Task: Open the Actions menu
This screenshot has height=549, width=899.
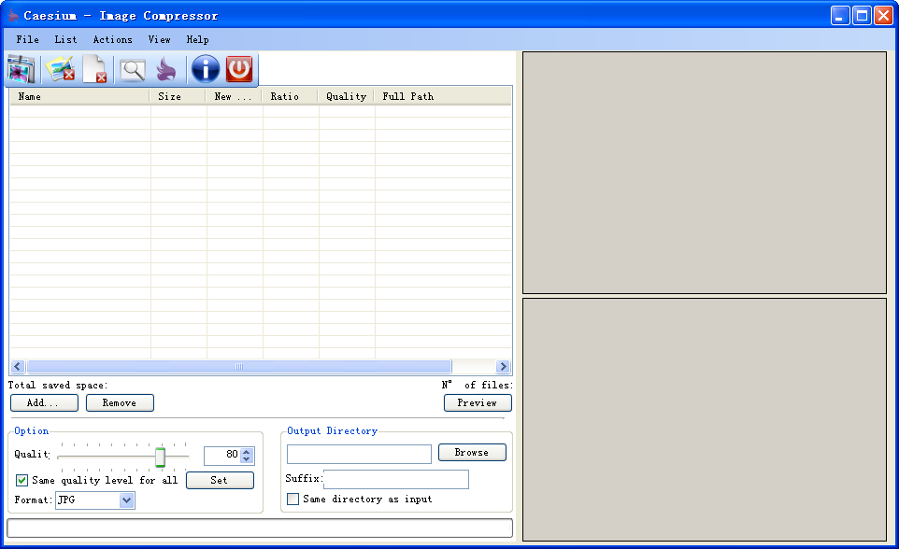Action: click(112, 39)
